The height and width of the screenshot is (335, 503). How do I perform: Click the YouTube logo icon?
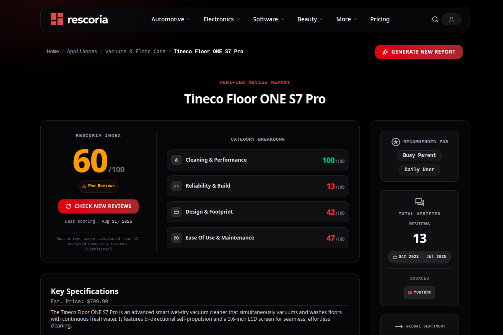click(x=410, y=293)
